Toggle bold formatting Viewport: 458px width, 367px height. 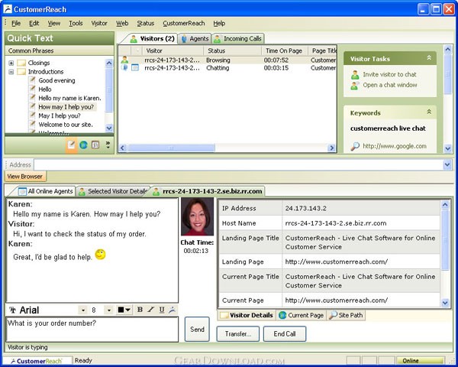pos(140,310)
